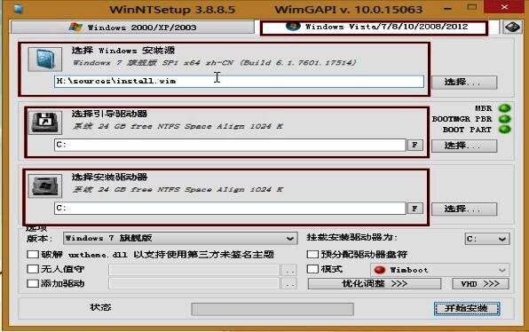Open the tool icon beside the Vista tab

tap(512, 27)
